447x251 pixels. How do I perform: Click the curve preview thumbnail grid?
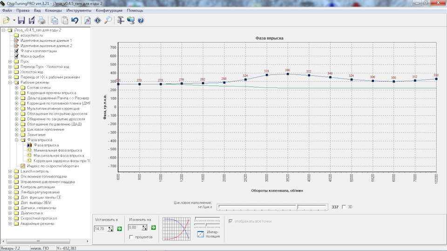click(176, 229)
